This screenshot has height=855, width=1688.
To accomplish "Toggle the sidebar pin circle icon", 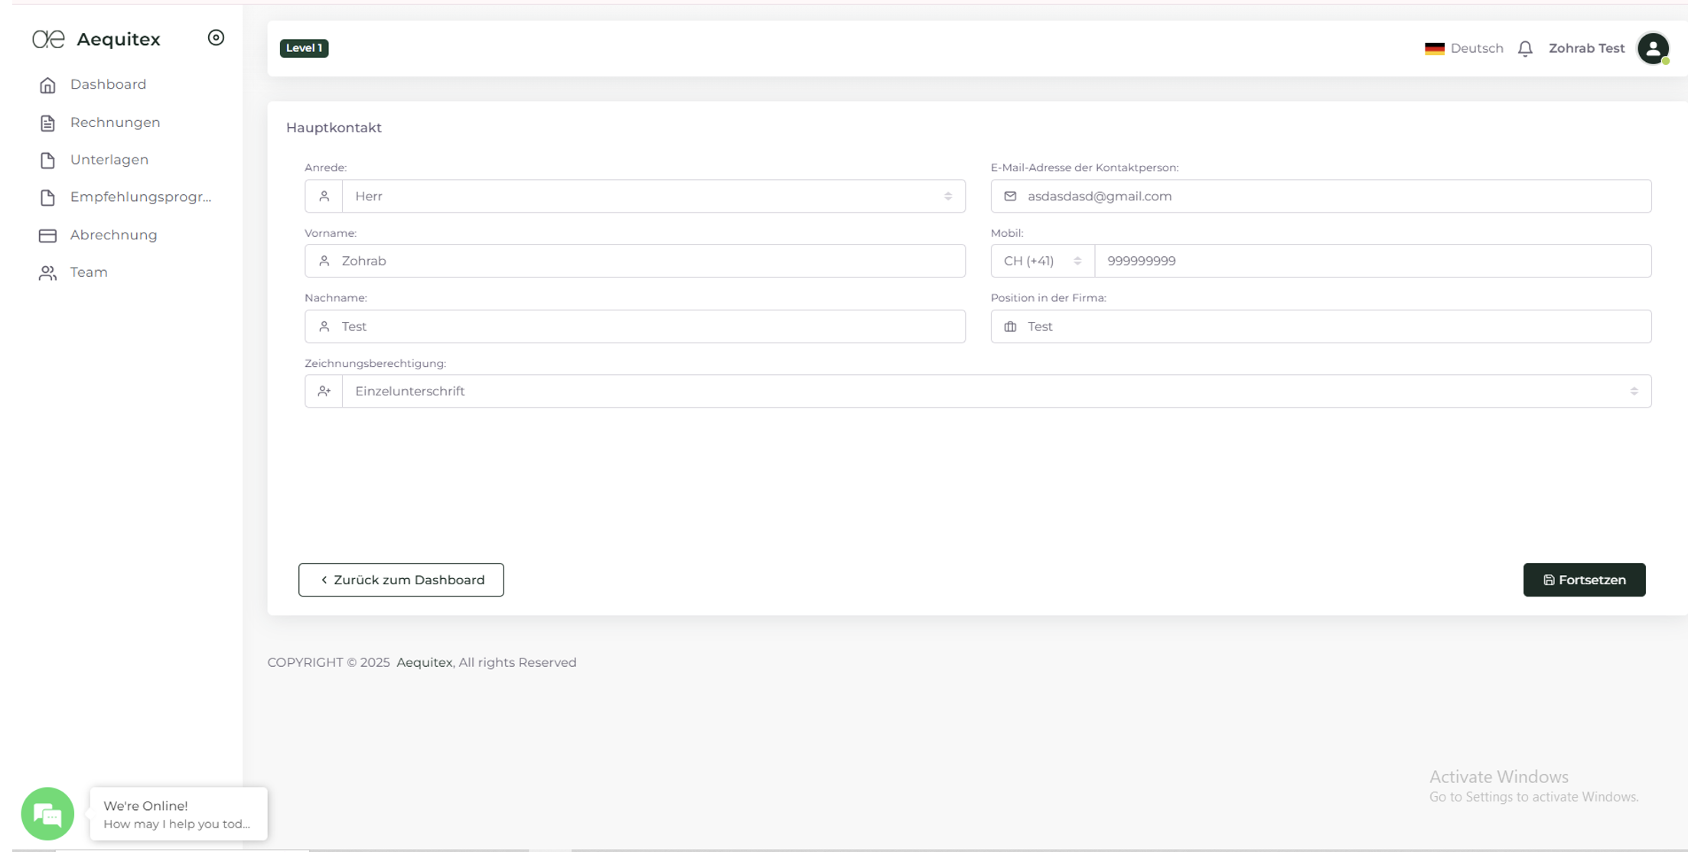I will 216,37.
